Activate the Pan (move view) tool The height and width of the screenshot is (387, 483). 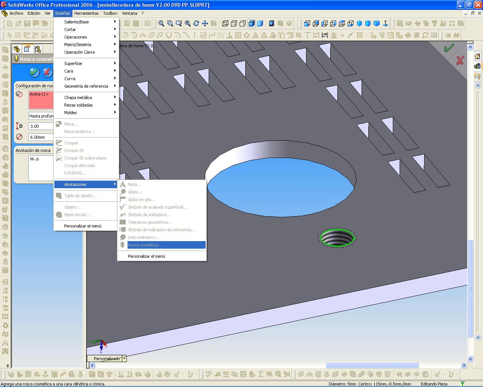coord(205,23)
